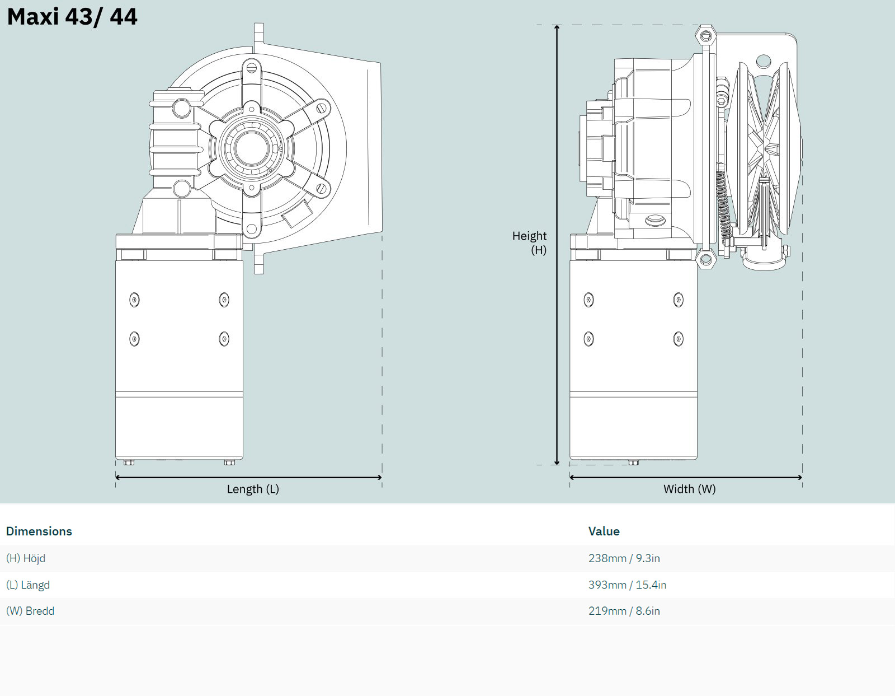This screenshot has width=895, height=696.
Task: Click the vertical height dimension arrow
Action: [x=557, y=245]
